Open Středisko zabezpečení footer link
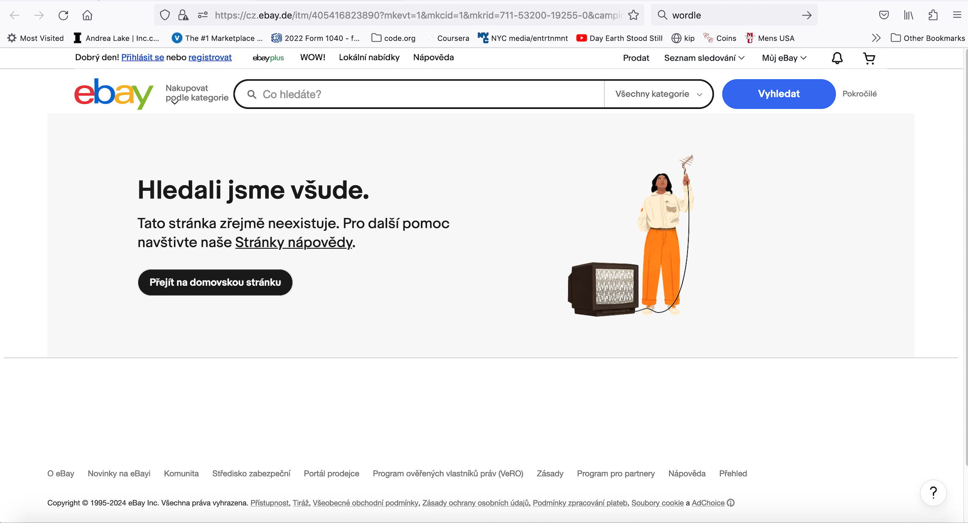The width and height of the screenshot is (968, 523). click(251, 473)
